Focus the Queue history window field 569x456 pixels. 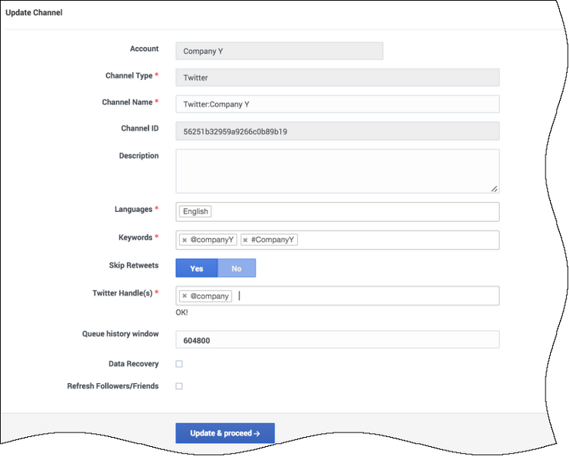(x=337, y=340)
